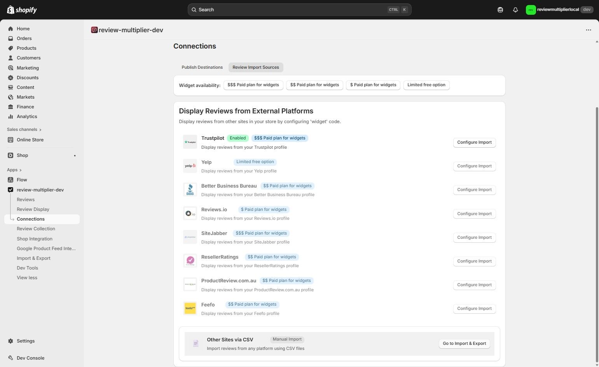599x367 pixels.
Task: Click the Reviews.io logo thumbnail
Action: click(x=190, y=214)
